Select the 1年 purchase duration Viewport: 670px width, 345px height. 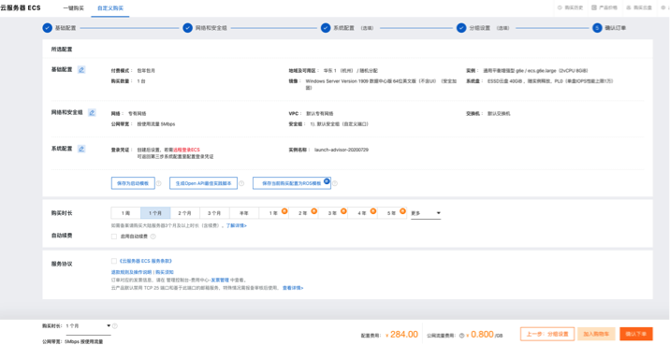pyautogui.click(x=273, y=213)
